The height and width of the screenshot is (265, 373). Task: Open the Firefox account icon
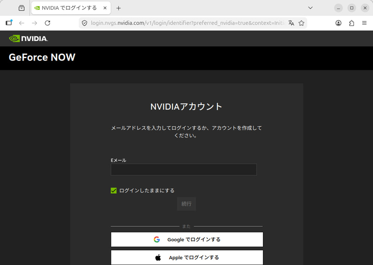click(338, 23)
